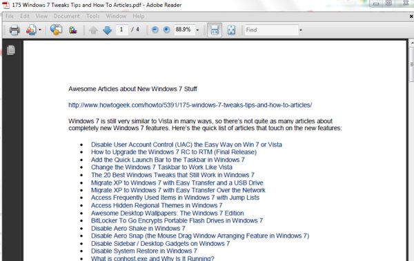The image size is (414, 261).
Task: Open Disable Sidebar / Desktop Gadgets link
Action: [160, 244]
